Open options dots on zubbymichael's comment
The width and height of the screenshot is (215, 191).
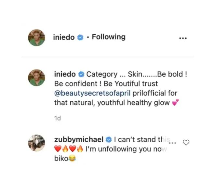173,143
